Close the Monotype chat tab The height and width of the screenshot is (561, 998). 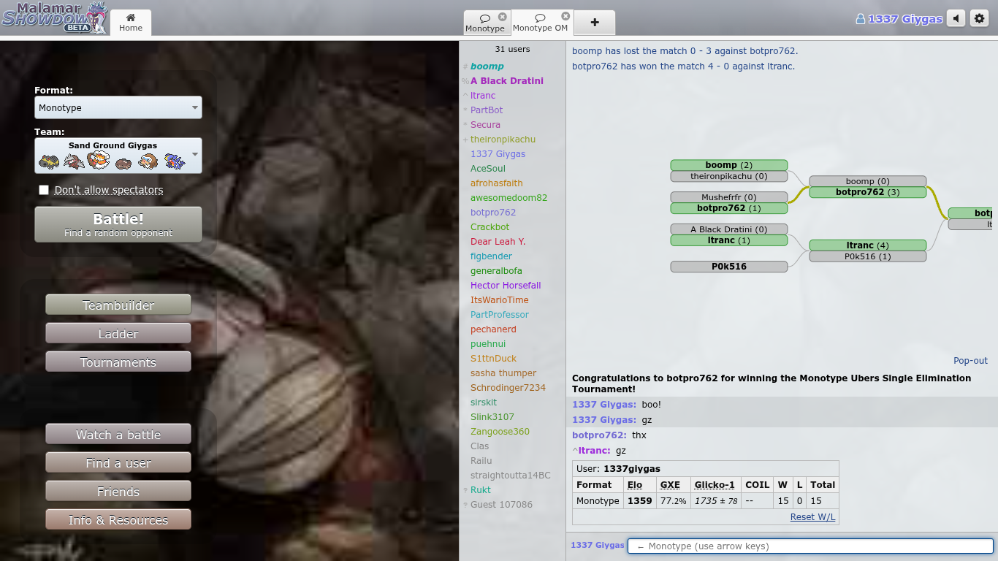503,17
